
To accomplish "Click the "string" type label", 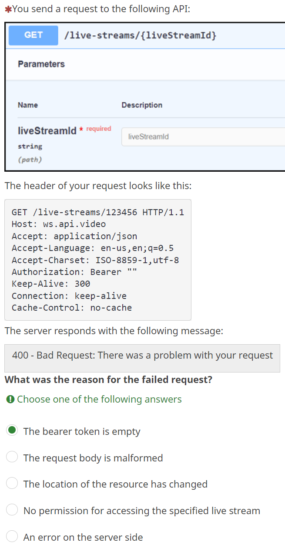I will click(30, 146).
